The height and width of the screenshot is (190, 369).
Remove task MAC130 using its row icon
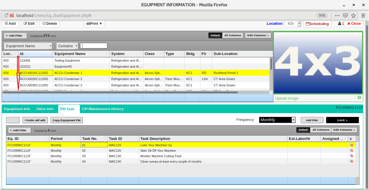click(351, 156)
